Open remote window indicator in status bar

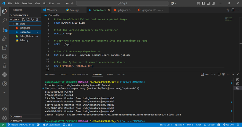[3, 125]
